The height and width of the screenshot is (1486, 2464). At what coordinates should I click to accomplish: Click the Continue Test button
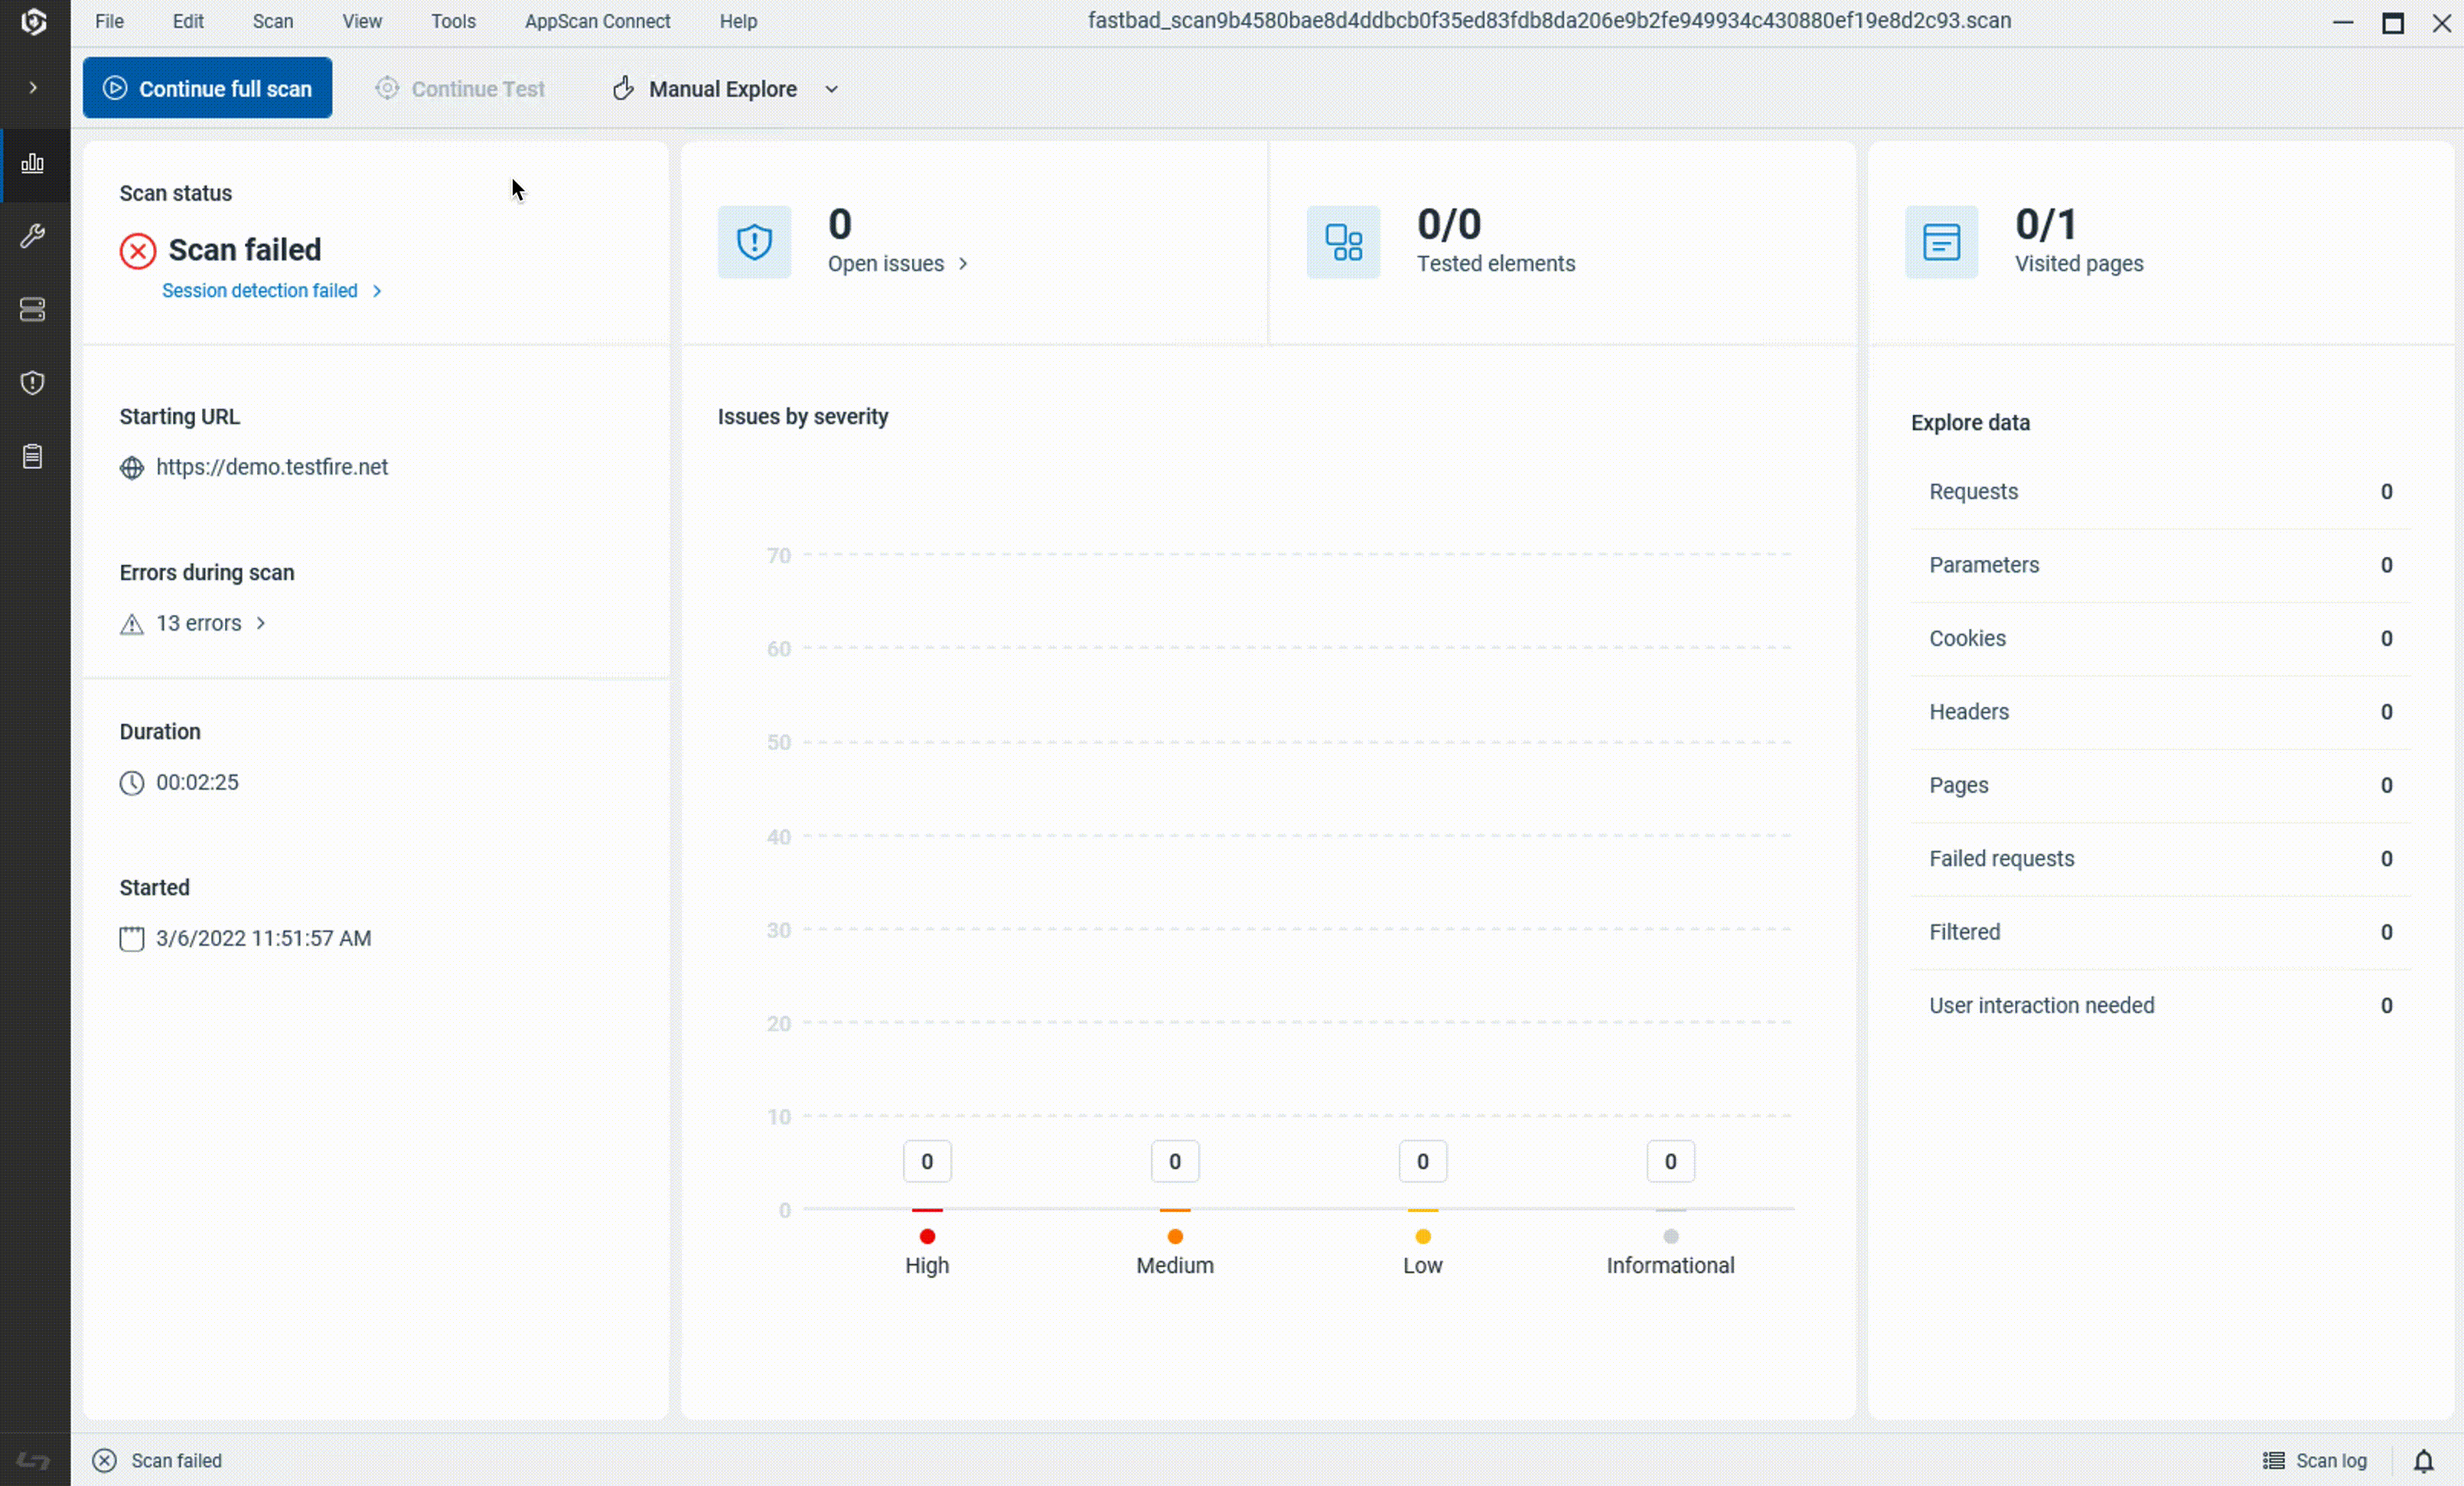tap(459, 88)
